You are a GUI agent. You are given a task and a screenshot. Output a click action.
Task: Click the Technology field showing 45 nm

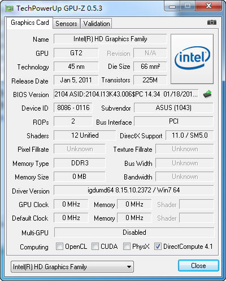click(x=76, y=67)
